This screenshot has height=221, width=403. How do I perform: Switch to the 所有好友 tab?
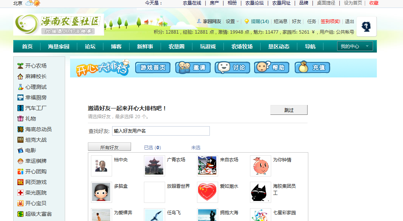(109, 147)
